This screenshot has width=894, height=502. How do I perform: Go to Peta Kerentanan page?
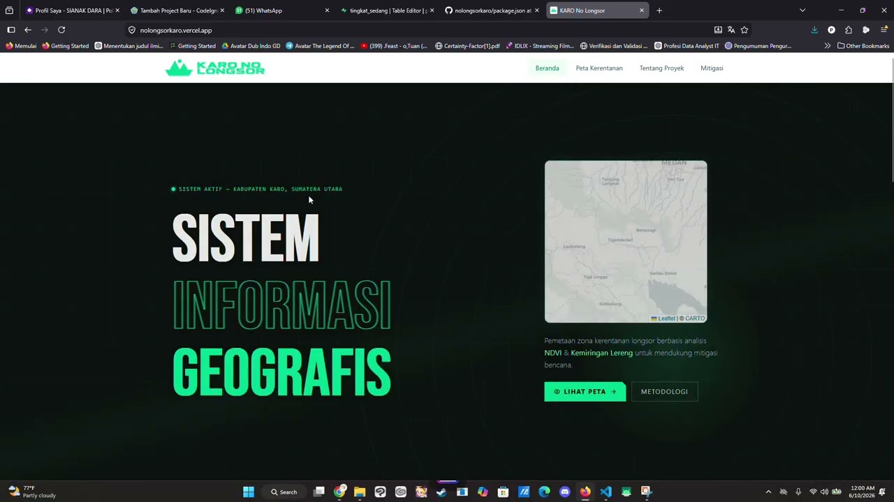[x=599, y=68]
